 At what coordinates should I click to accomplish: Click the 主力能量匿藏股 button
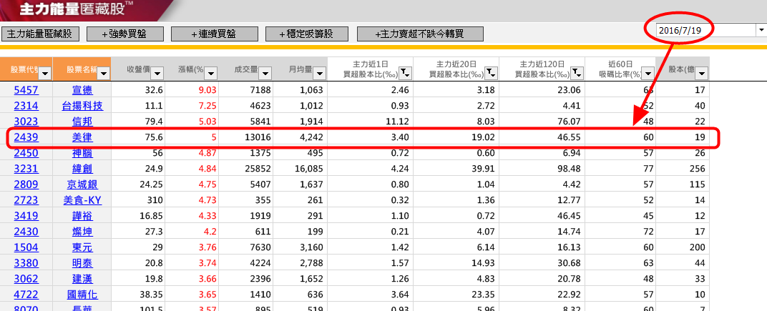(x=41, y=34)
